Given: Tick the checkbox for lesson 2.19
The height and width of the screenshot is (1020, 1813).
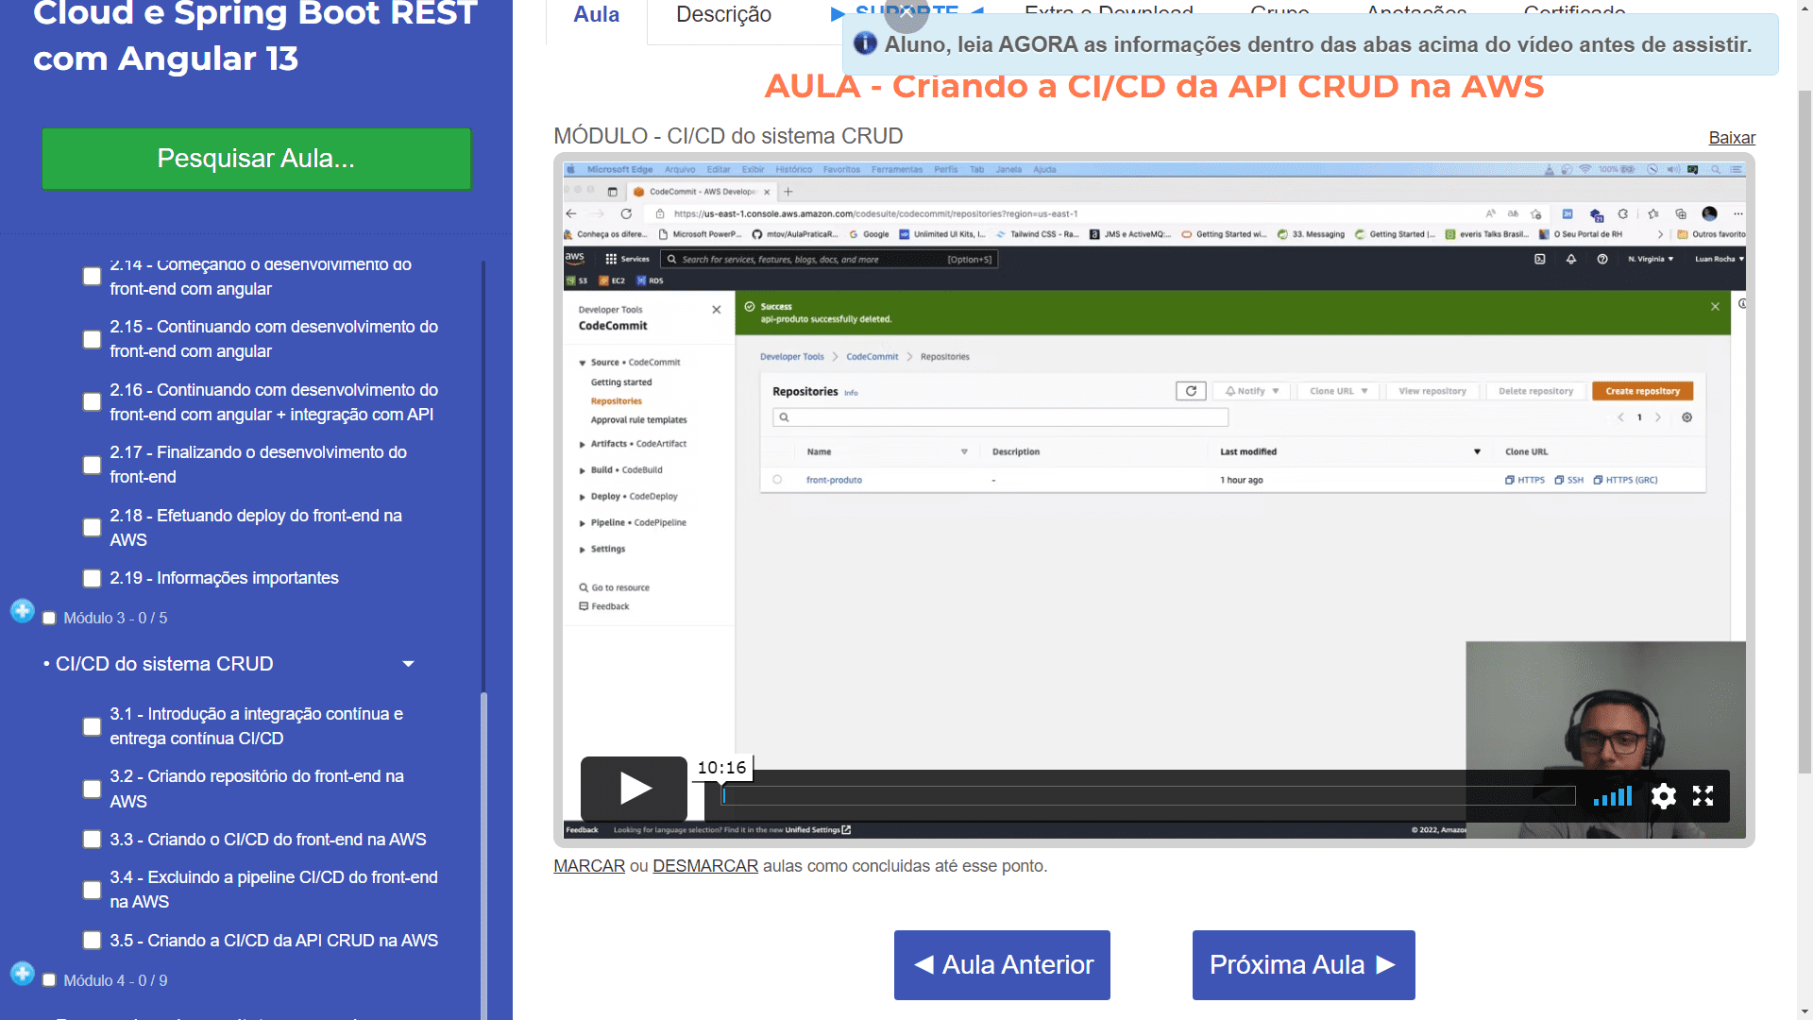Looking at the screenshot, I should pyautogui.click(x=92, y=578).
